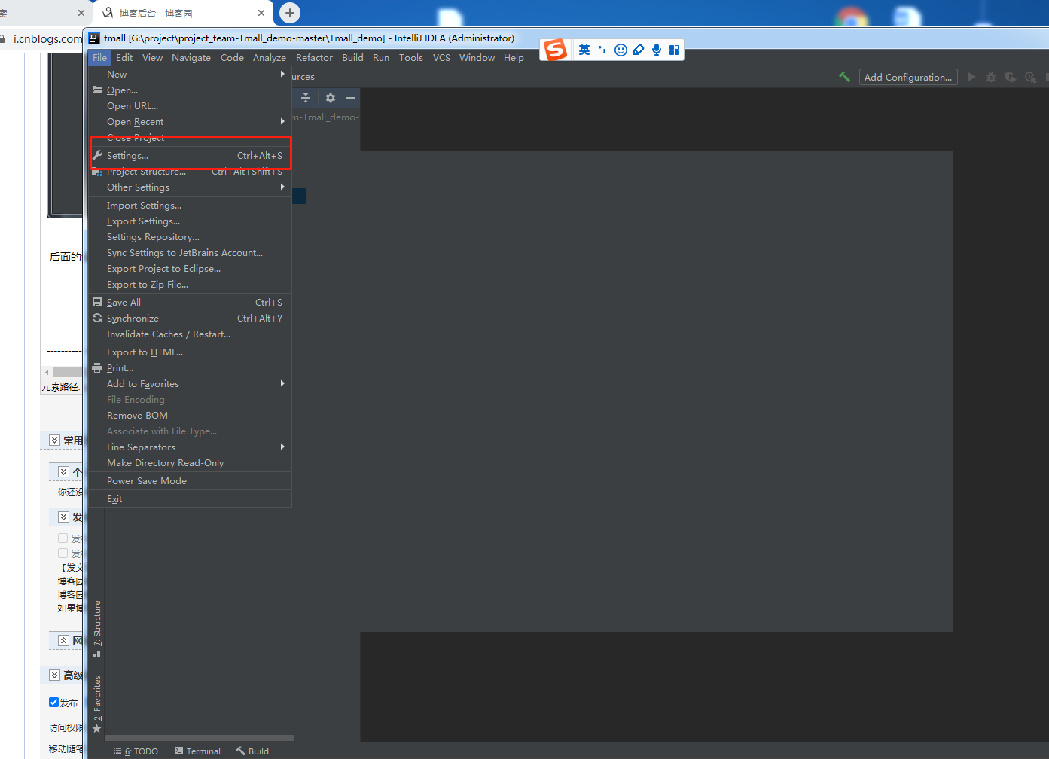Open the Edit menu
Screen dimensions: 1049x759
click(124, 57)
